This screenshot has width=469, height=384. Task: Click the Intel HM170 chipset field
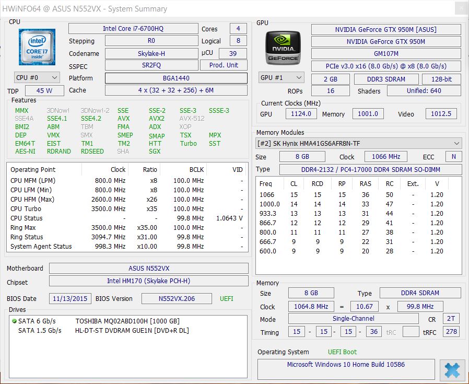coord(148,281)
